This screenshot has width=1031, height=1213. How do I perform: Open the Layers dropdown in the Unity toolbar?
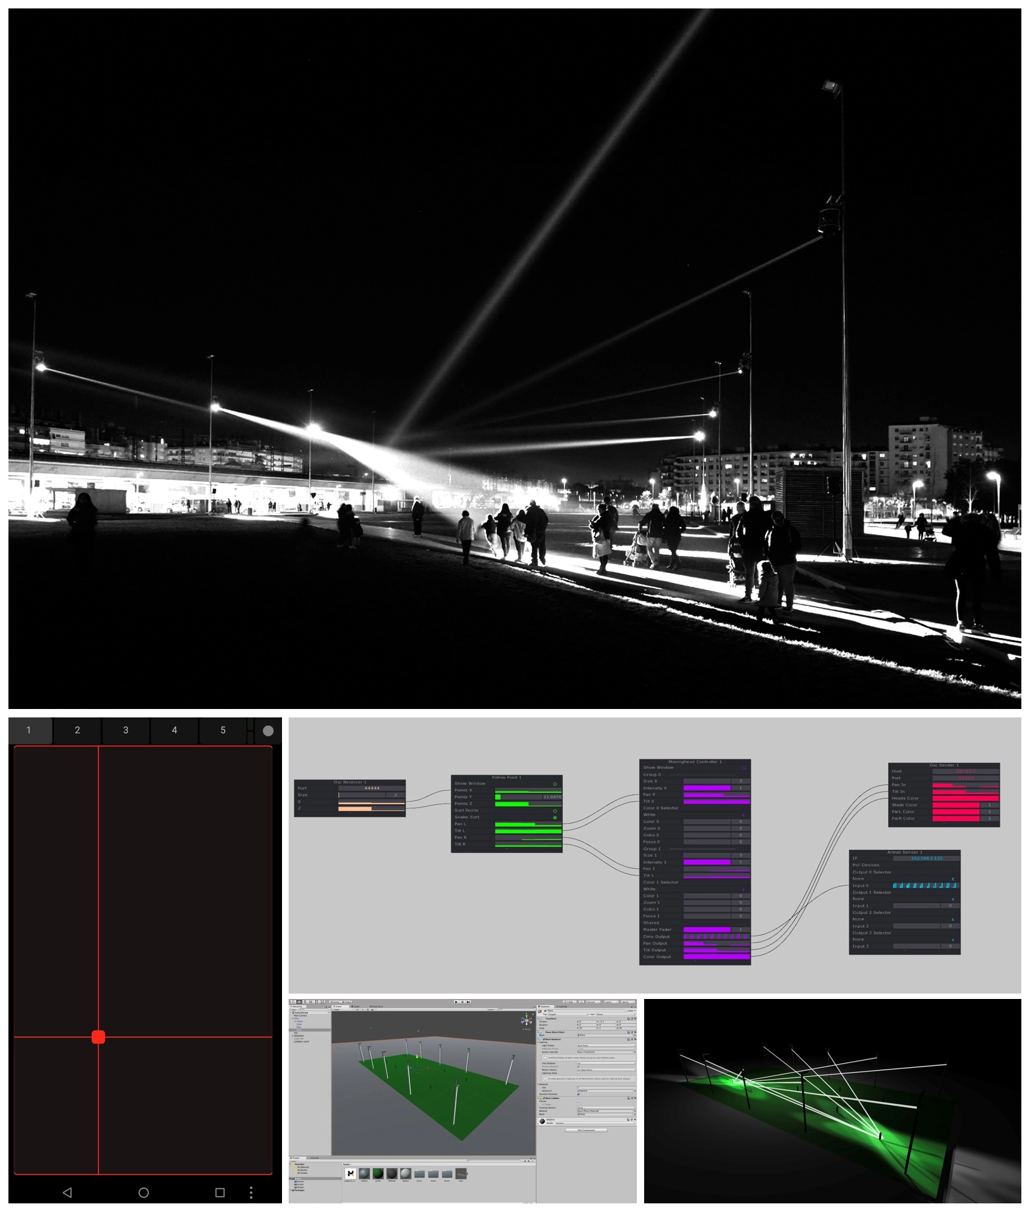611,1002
